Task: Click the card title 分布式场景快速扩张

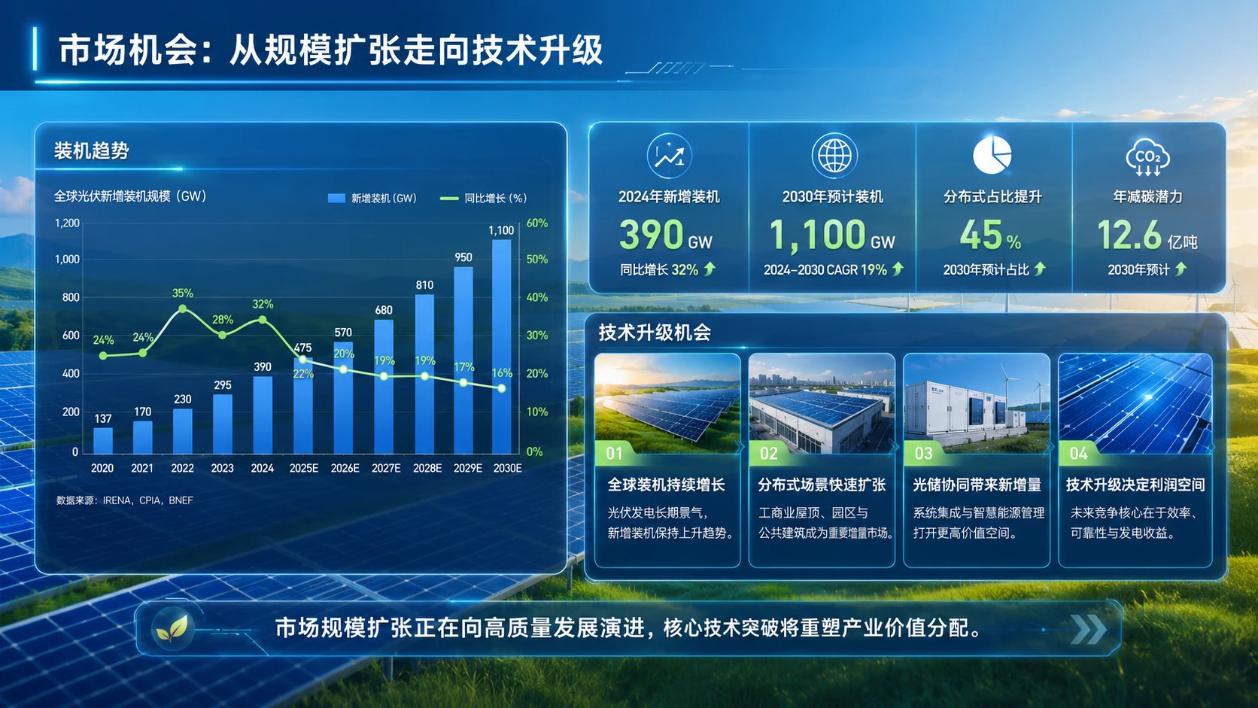Action: (x=822, y=485)
